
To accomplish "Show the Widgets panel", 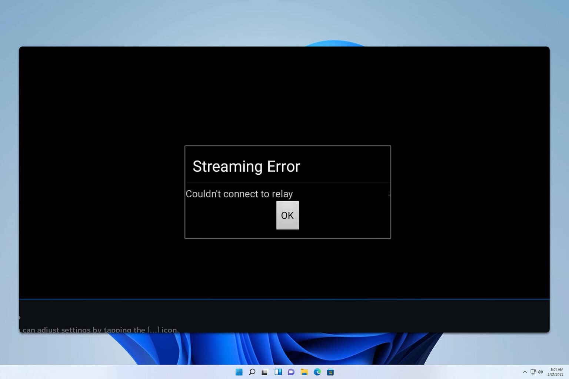I will [278, 372].
